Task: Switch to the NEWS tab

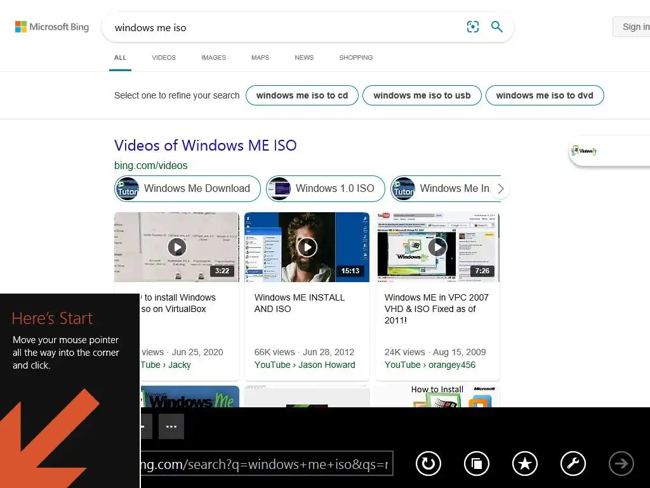Action: click(304, 58)
